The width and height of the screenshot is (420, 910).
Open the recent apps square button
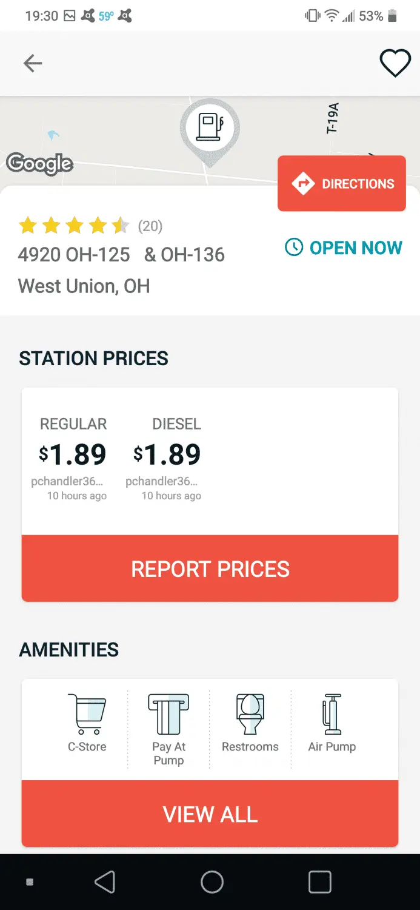coord(319,882)
